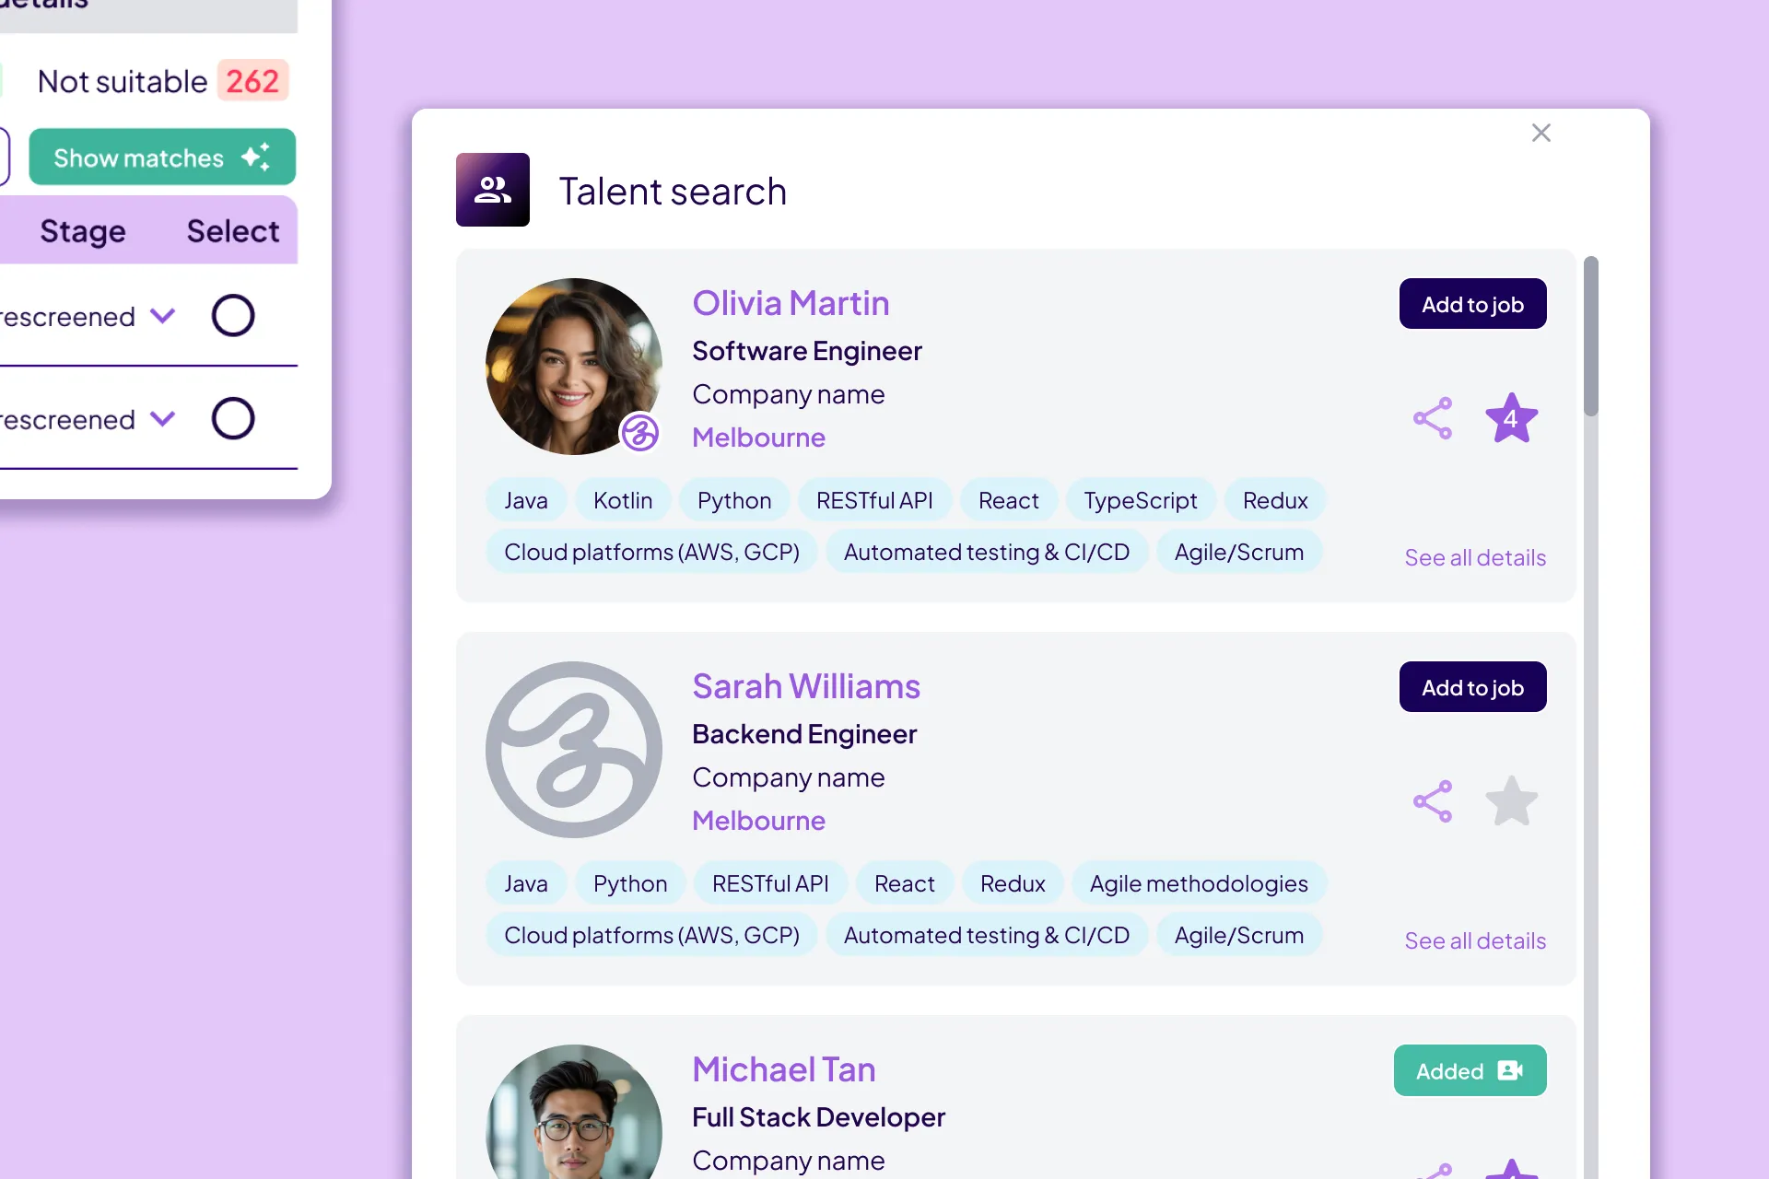
Task: Click the Added button for Michael Tan
Action: pyautogui.click(x=1470, y=1070)
